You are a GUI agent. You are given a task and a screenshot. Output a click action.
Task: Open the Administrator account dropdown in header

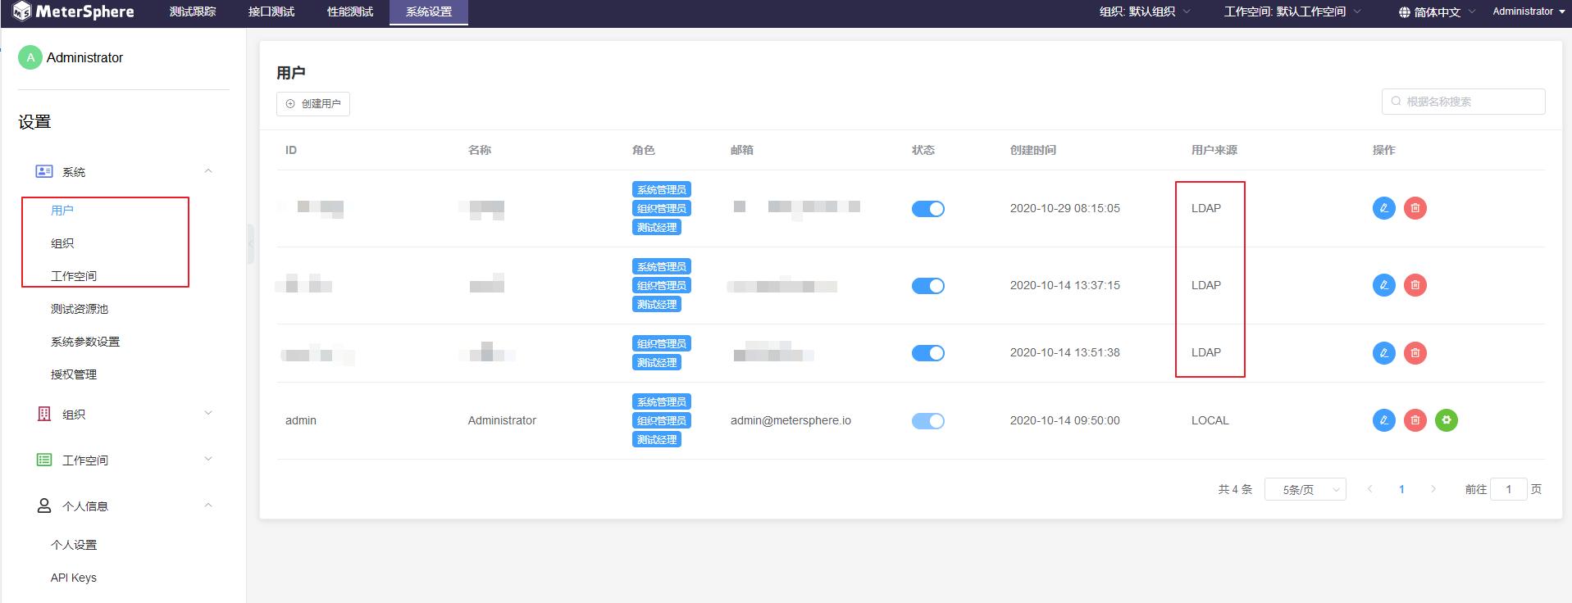click(x=1529, y=11)
